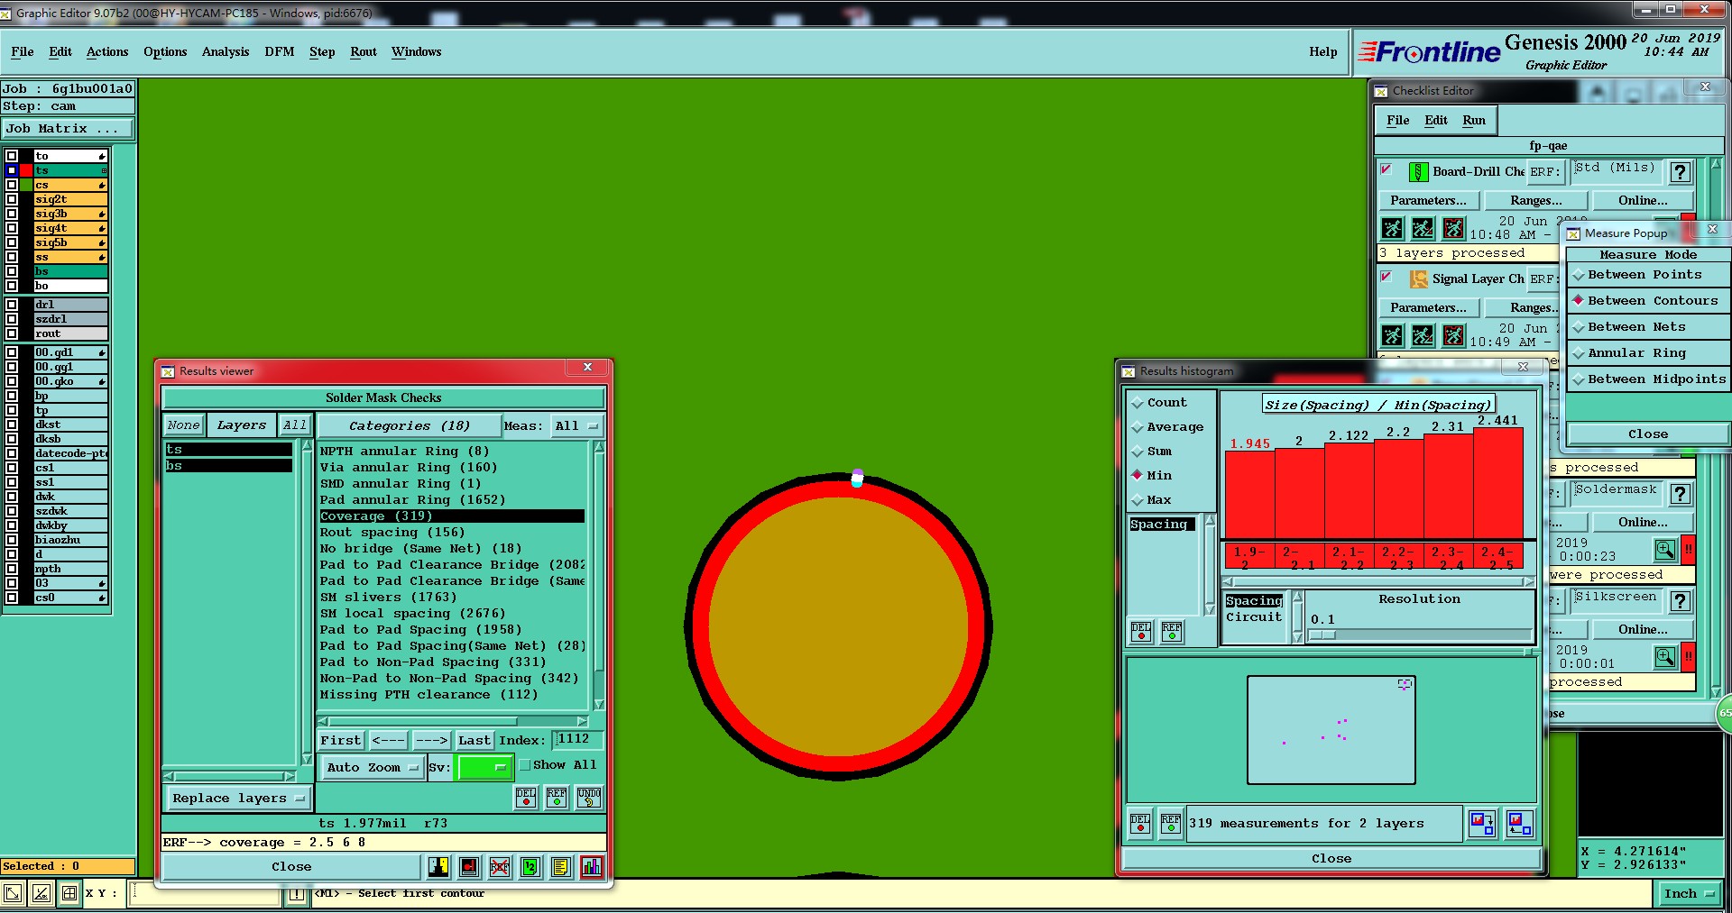Open the Replace layers dropdown

(x=238, y=799)
